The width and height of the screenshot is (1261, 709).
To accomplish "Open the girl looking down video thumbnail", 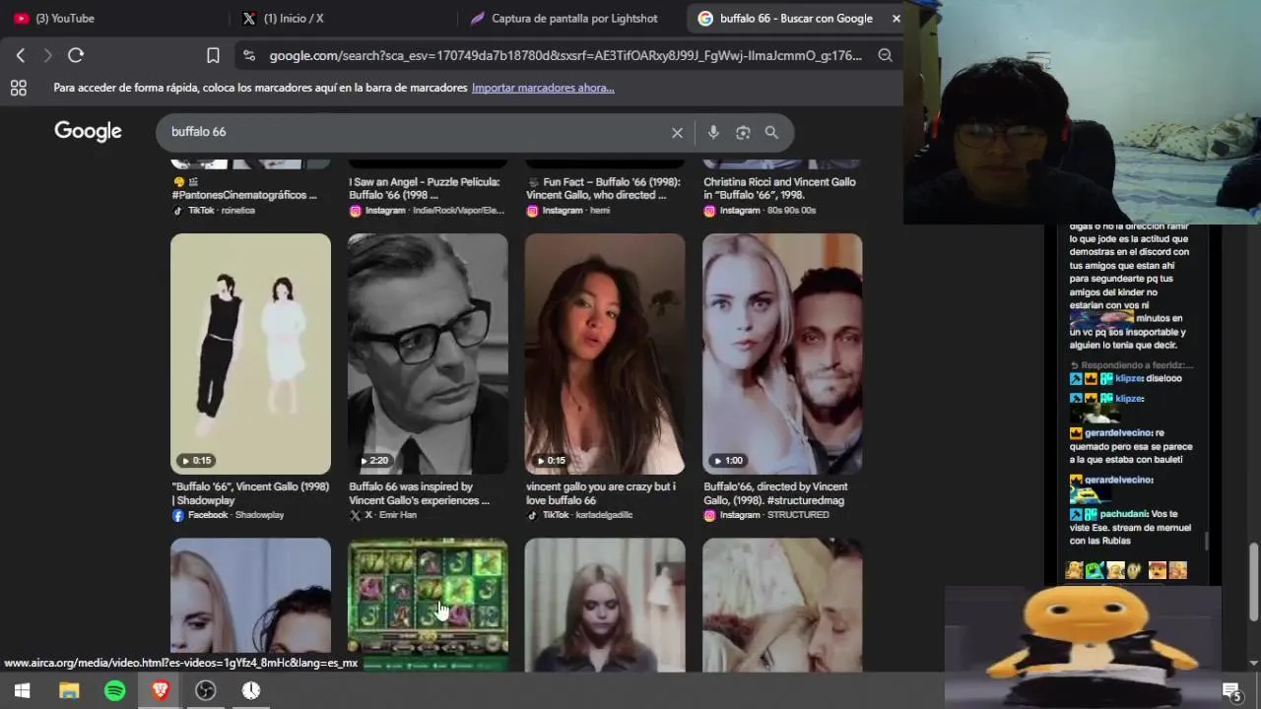I will coord(605,605).
